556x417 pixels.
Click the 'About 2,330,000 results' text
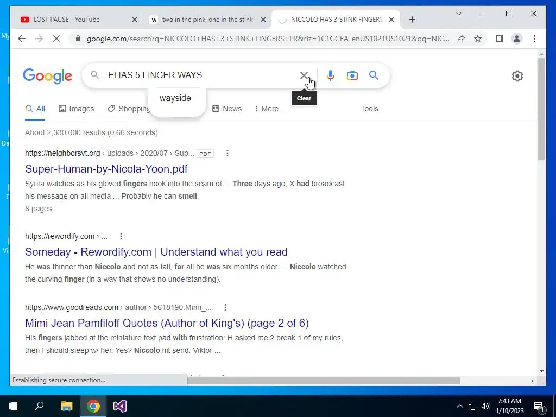click(91, 132)
